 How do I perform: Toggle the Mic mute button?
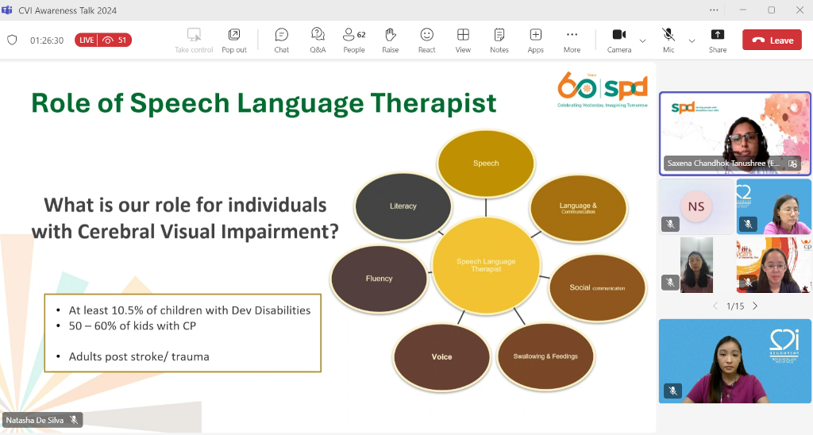point(669,40)
